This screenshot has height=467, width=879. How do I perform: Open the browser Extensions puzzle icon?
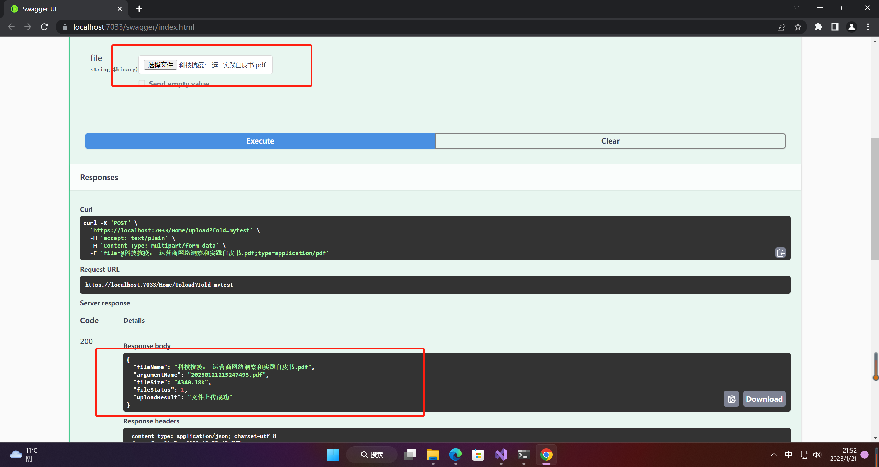[819, 27]
